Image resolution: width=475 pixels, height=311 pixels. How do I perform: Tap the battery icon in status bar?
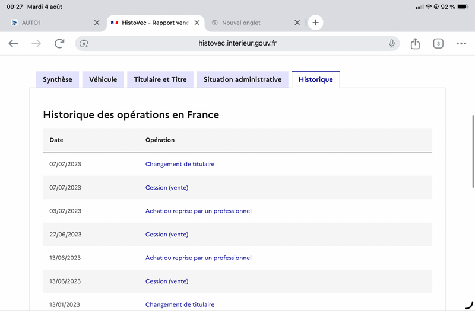463,7
